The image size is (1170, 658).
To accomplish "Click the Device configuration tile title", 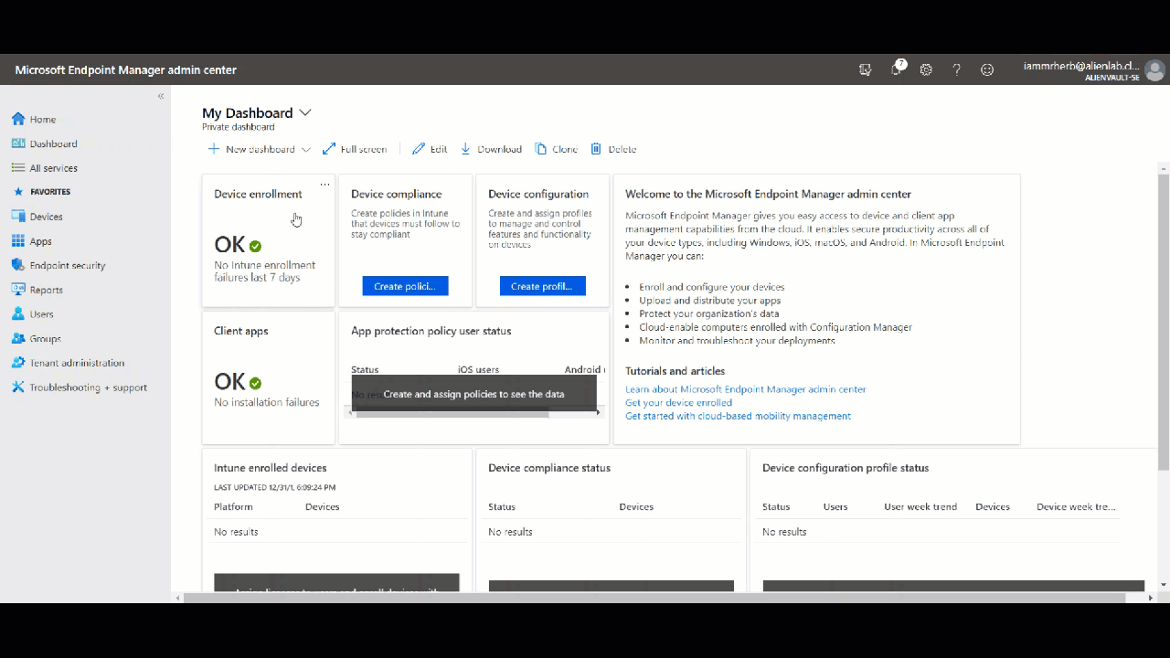I will (538, 194).
